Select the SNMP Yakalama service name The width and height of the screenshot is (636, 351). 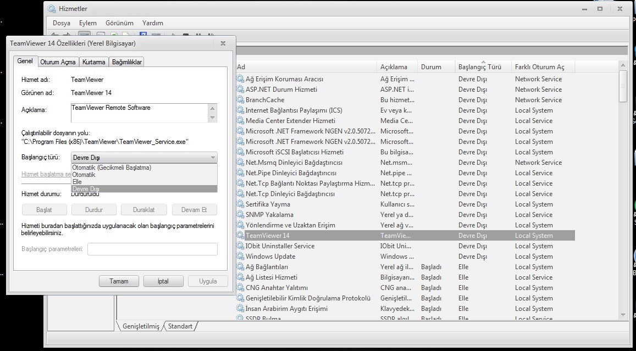click(269, 215)
